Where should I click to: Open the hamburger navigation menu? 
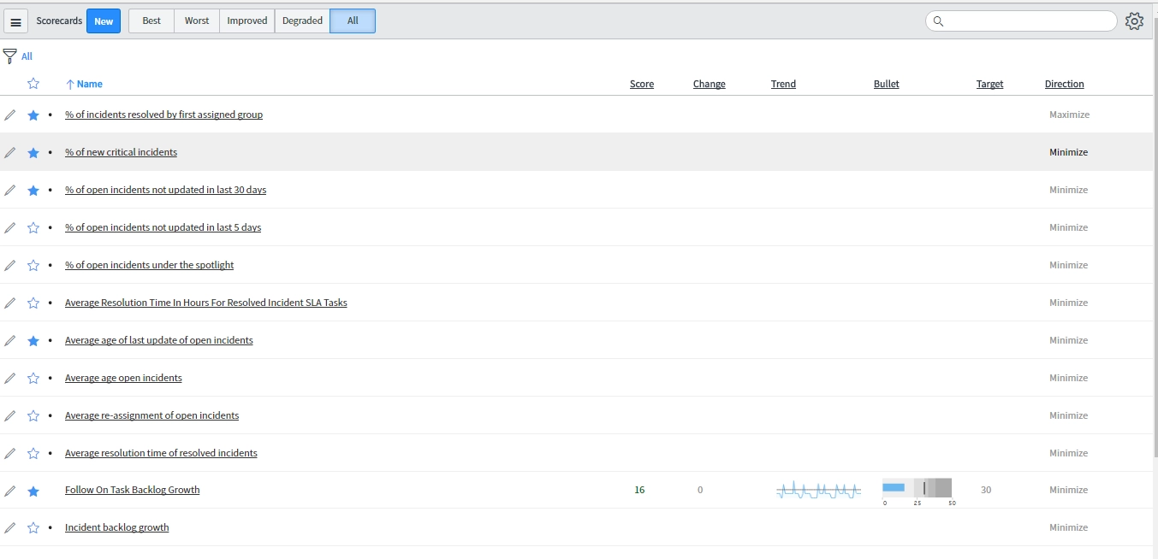15,21
